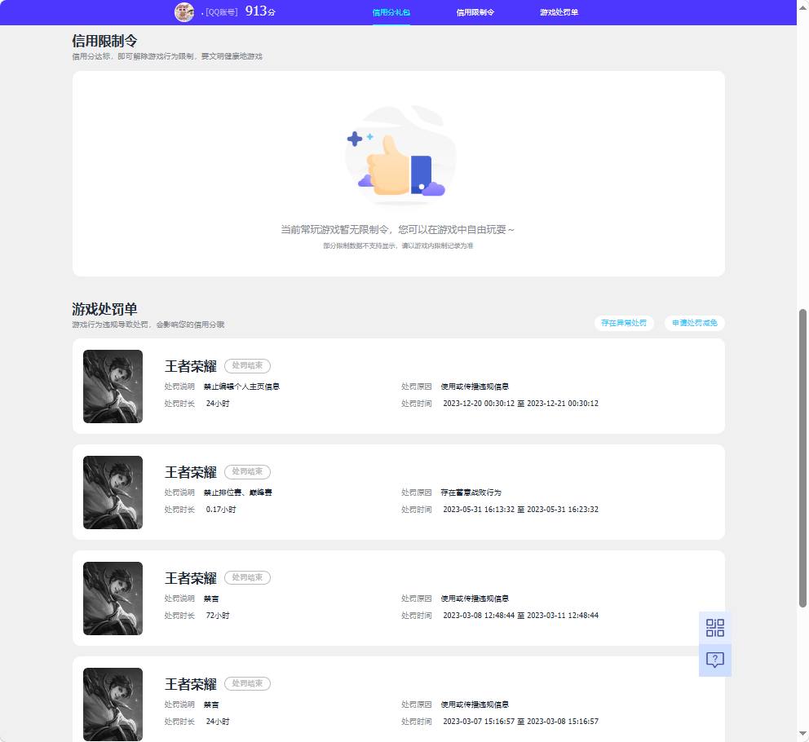The width and height of the screenshot is (809, 742).
Task: Click the text 存在蓄意战败行为
Action: pyautogui.click(x=471, y=492)
